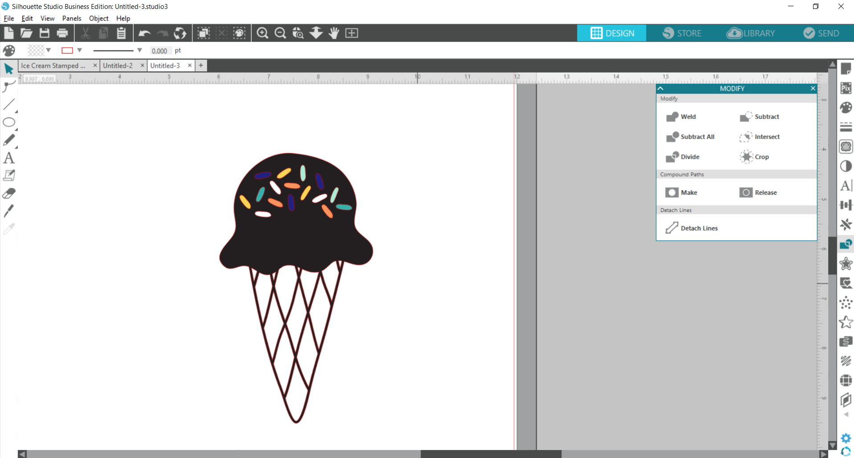Open the line color dropdown arrow

tap(80, 50)
